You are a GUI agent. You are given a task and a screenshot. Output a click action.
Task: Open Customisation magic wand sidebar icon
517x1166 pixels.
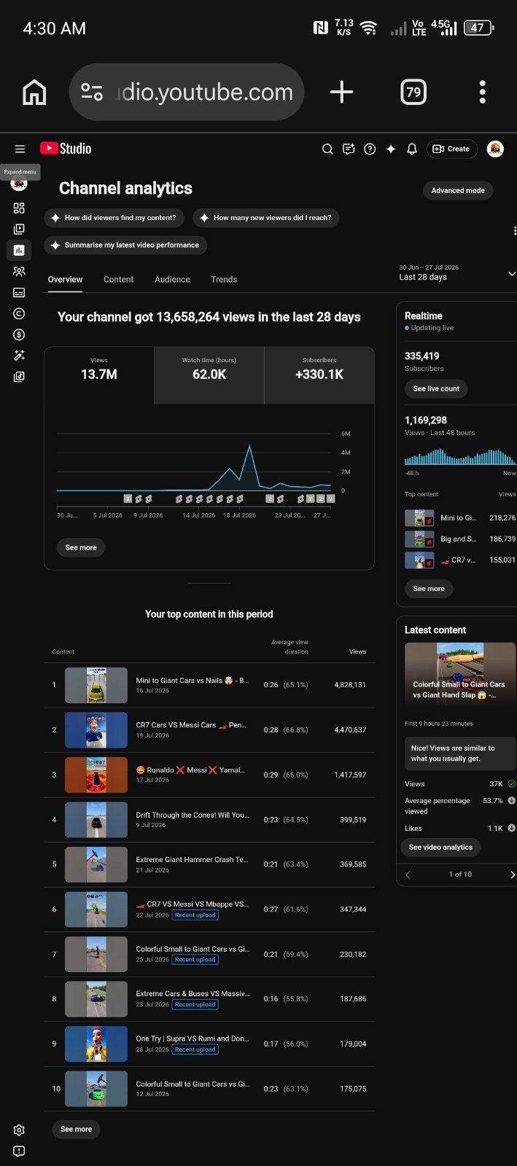point(19,356)
